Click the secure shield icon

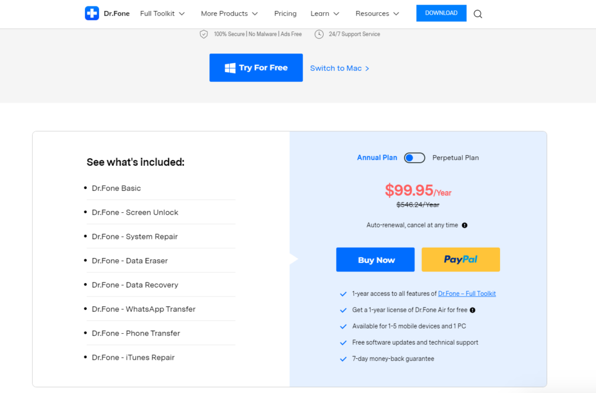[x=204, y=34]
